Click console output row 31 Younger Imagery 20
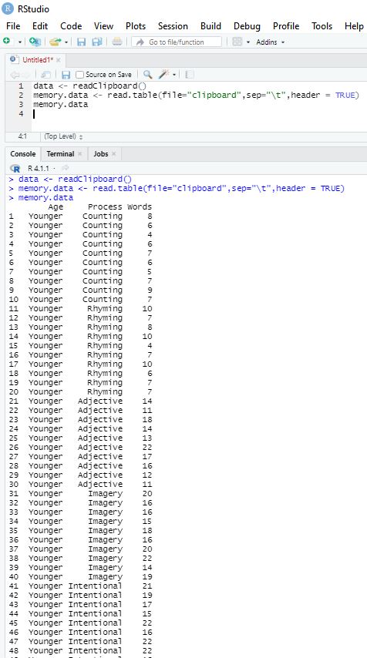367x658 pixels. tap(81, 493)
